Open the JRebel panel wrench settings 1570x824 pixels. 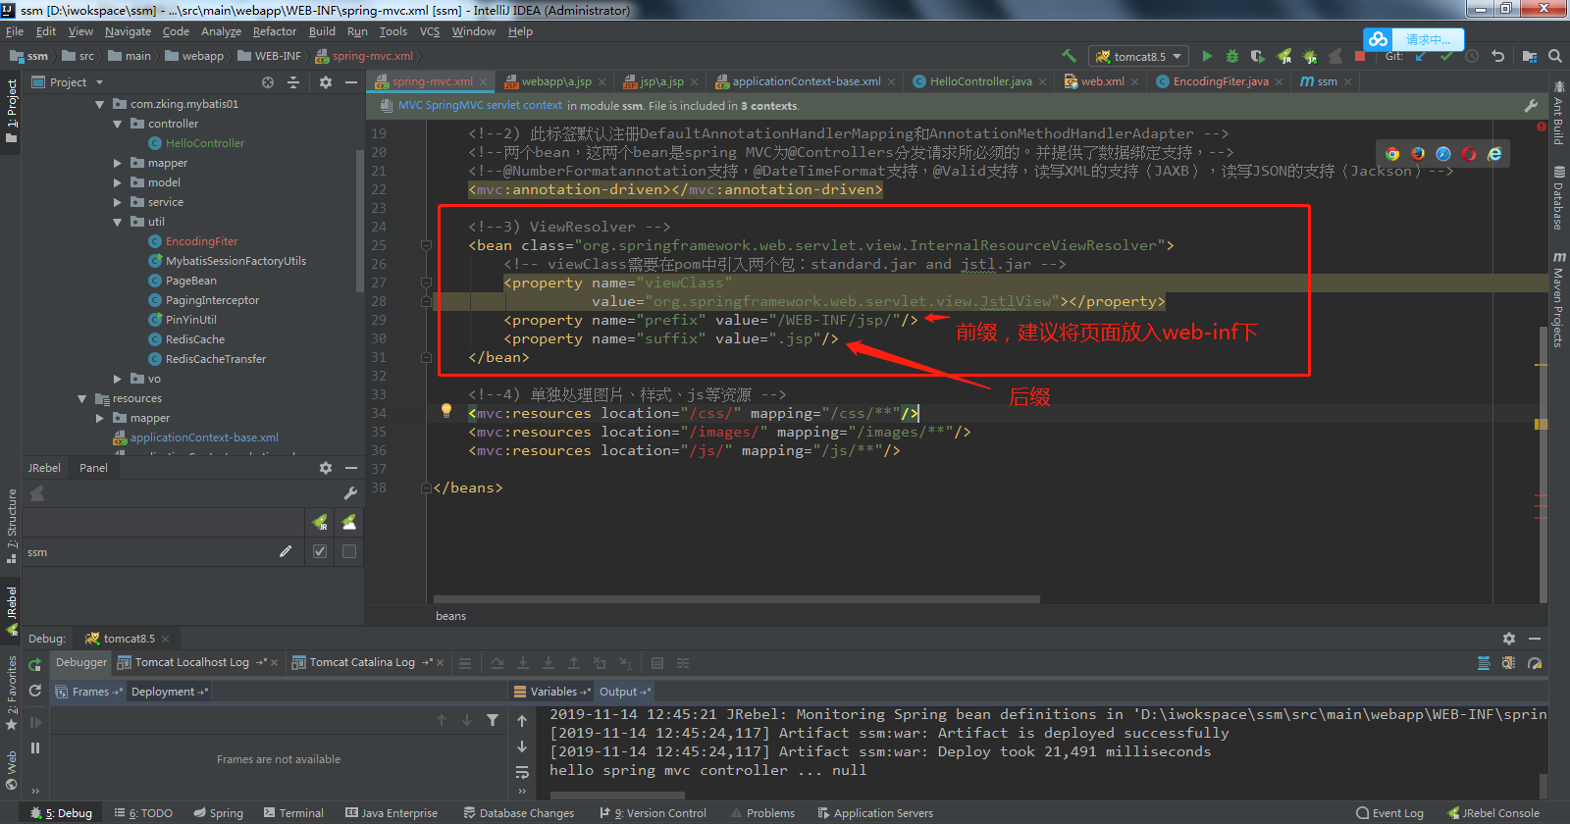pyautogui.click(x=350, y=493)
